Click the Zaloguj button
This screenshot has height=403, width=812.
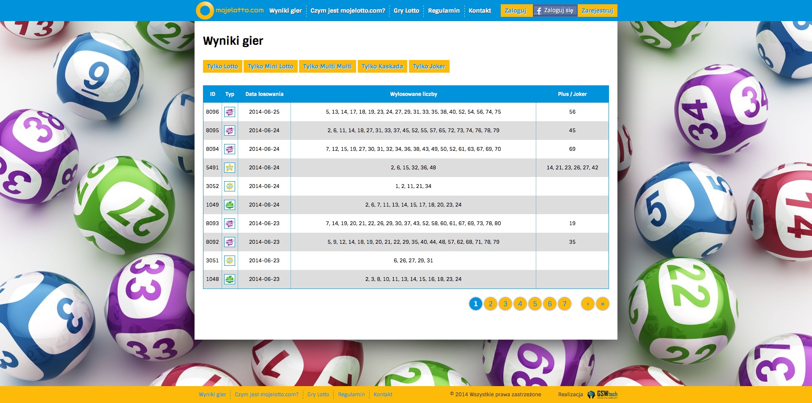516,11
